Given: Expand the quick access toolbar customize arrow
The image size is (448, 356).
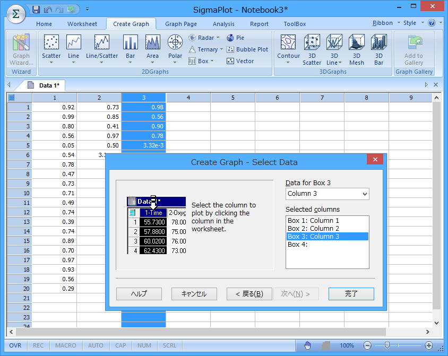Looking at the screenshot, I should pos(88,10).
